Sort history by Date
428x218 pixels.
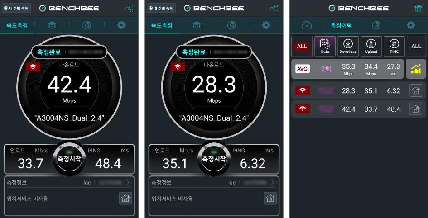coord(325,46)
